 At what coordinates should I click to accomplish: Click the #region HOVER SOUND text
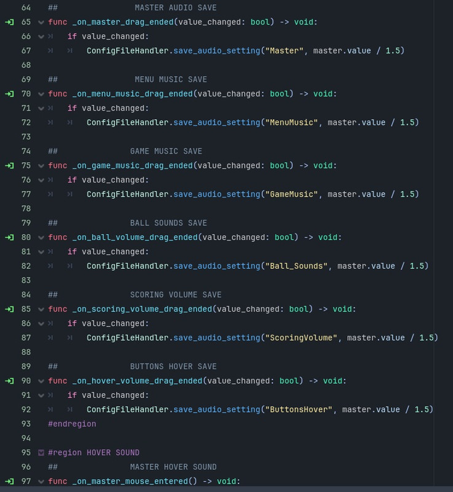pos(94,453)
